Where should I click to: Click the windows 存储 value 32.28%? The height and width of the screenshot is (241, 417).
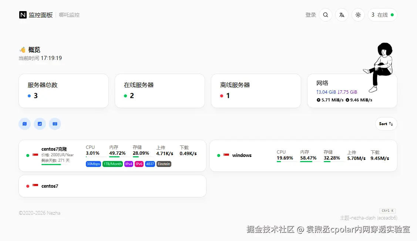[x=332, y=158]
